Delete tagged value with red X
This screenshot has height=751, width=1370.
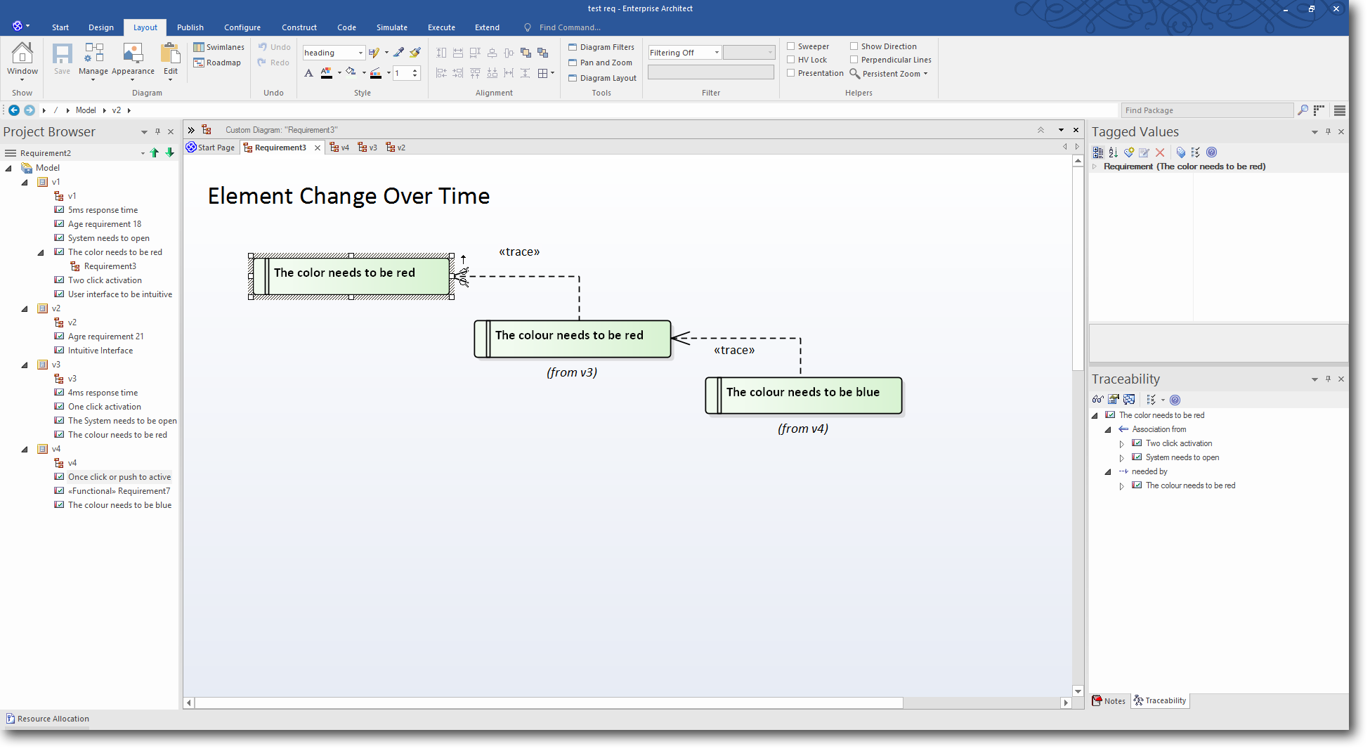pos(1160,152)
